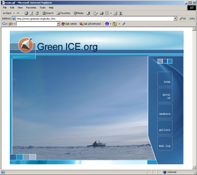
Task: Open the Back button history dropdown arrow
Action: tap(14, 13)
